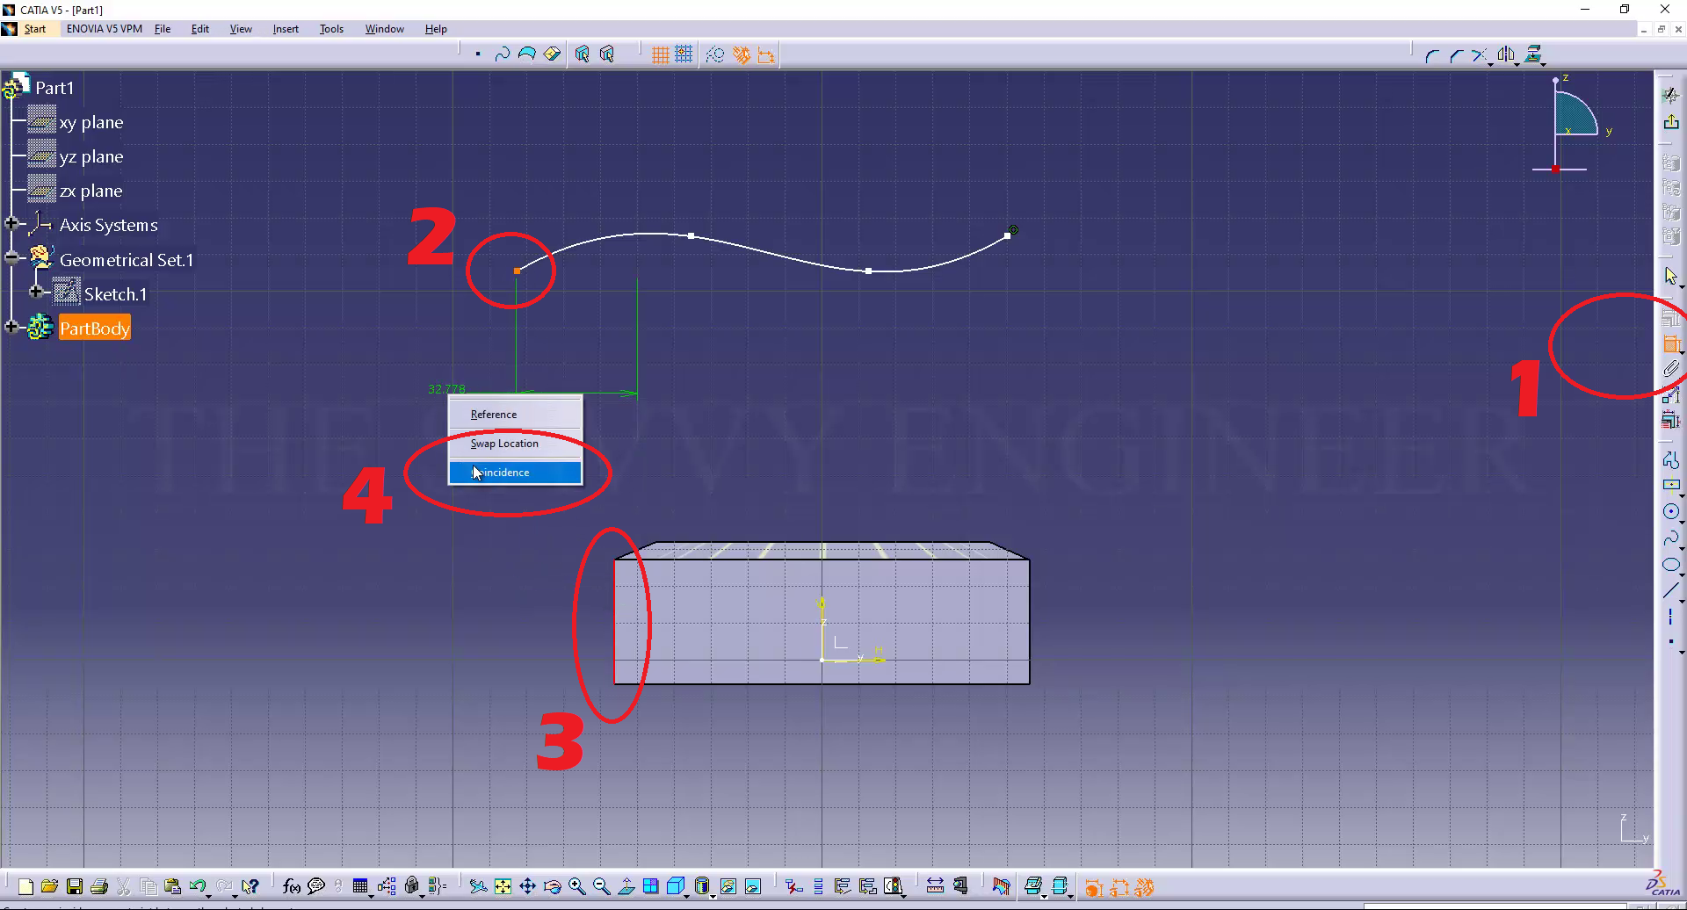
Task: Toggle Snap to Point option
Action: coord(684,55)
